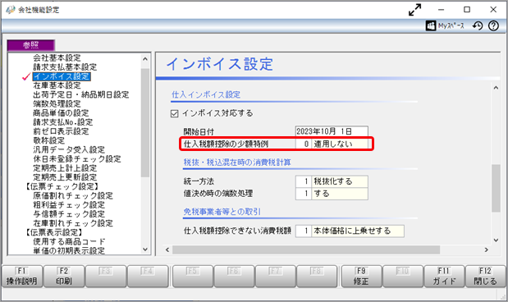Click the 免税事業者等との取引 heading
508x302 pixels.
click(x=222, y=212)
